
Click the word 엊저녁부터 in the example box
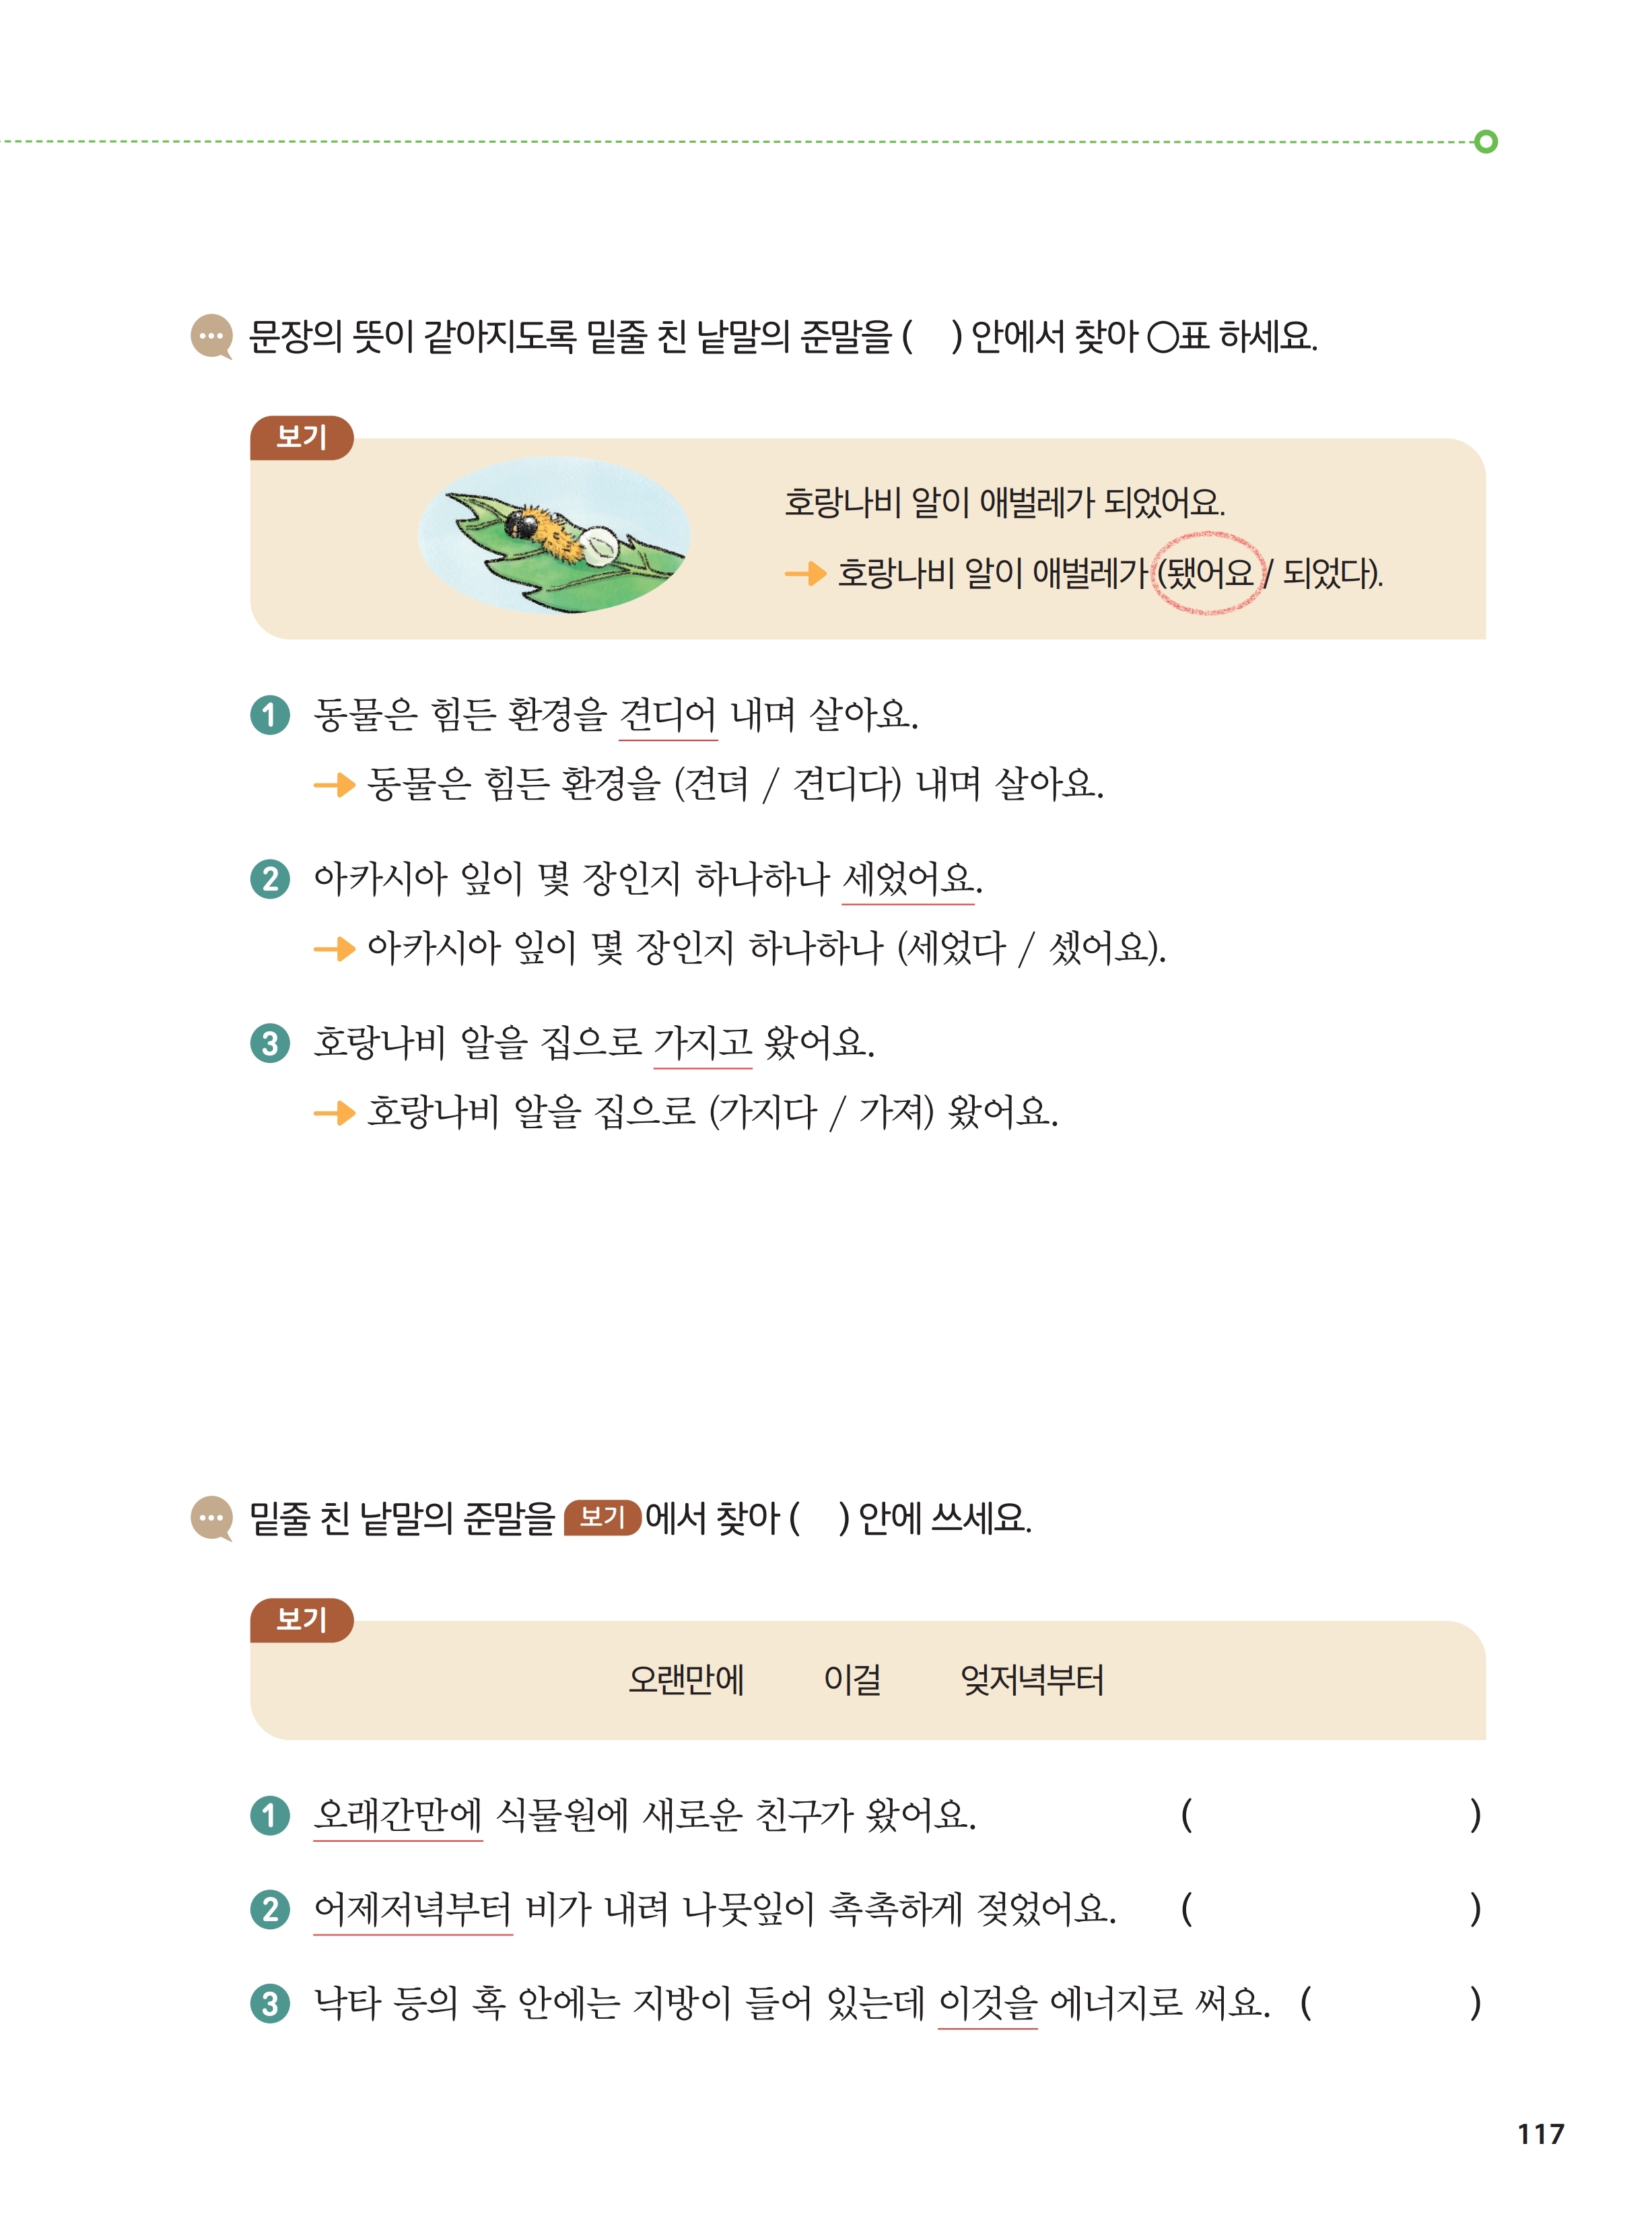coord(1032,1679)
